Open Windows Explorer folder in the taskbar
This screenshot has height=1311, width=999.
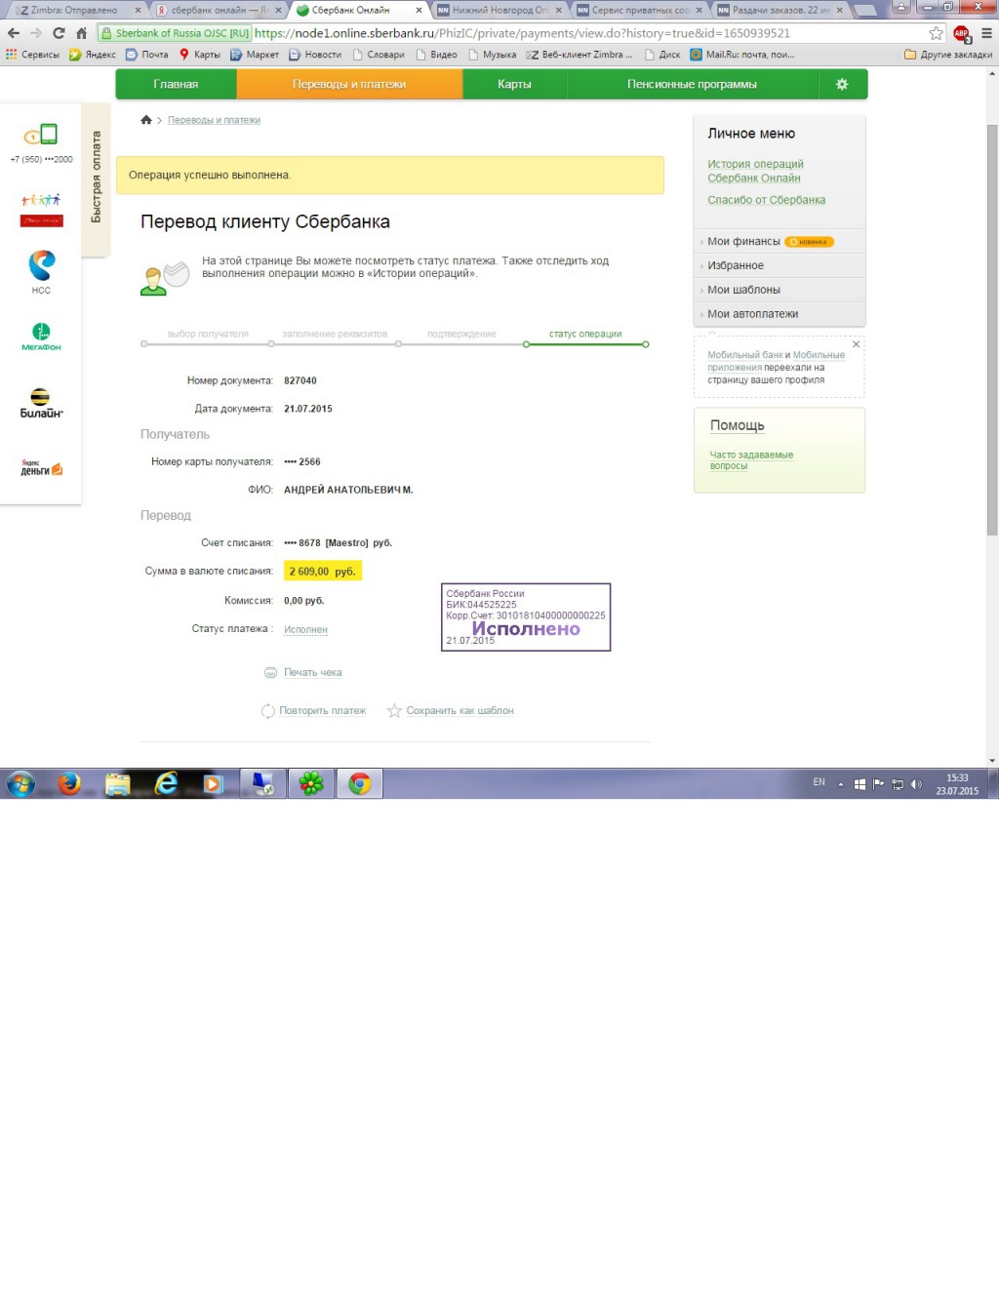coord(118,783)
